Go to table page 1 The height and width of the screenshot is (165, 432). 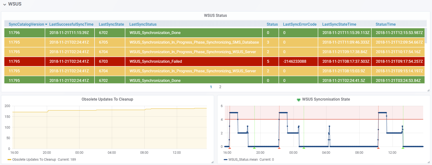[211, 87]
